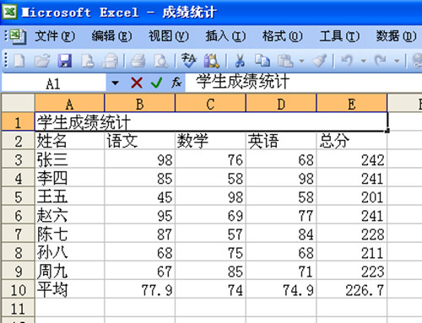Screen dimensions: 422x323
Task: Click the Name Box showing A1
Action: coord(53,83)
